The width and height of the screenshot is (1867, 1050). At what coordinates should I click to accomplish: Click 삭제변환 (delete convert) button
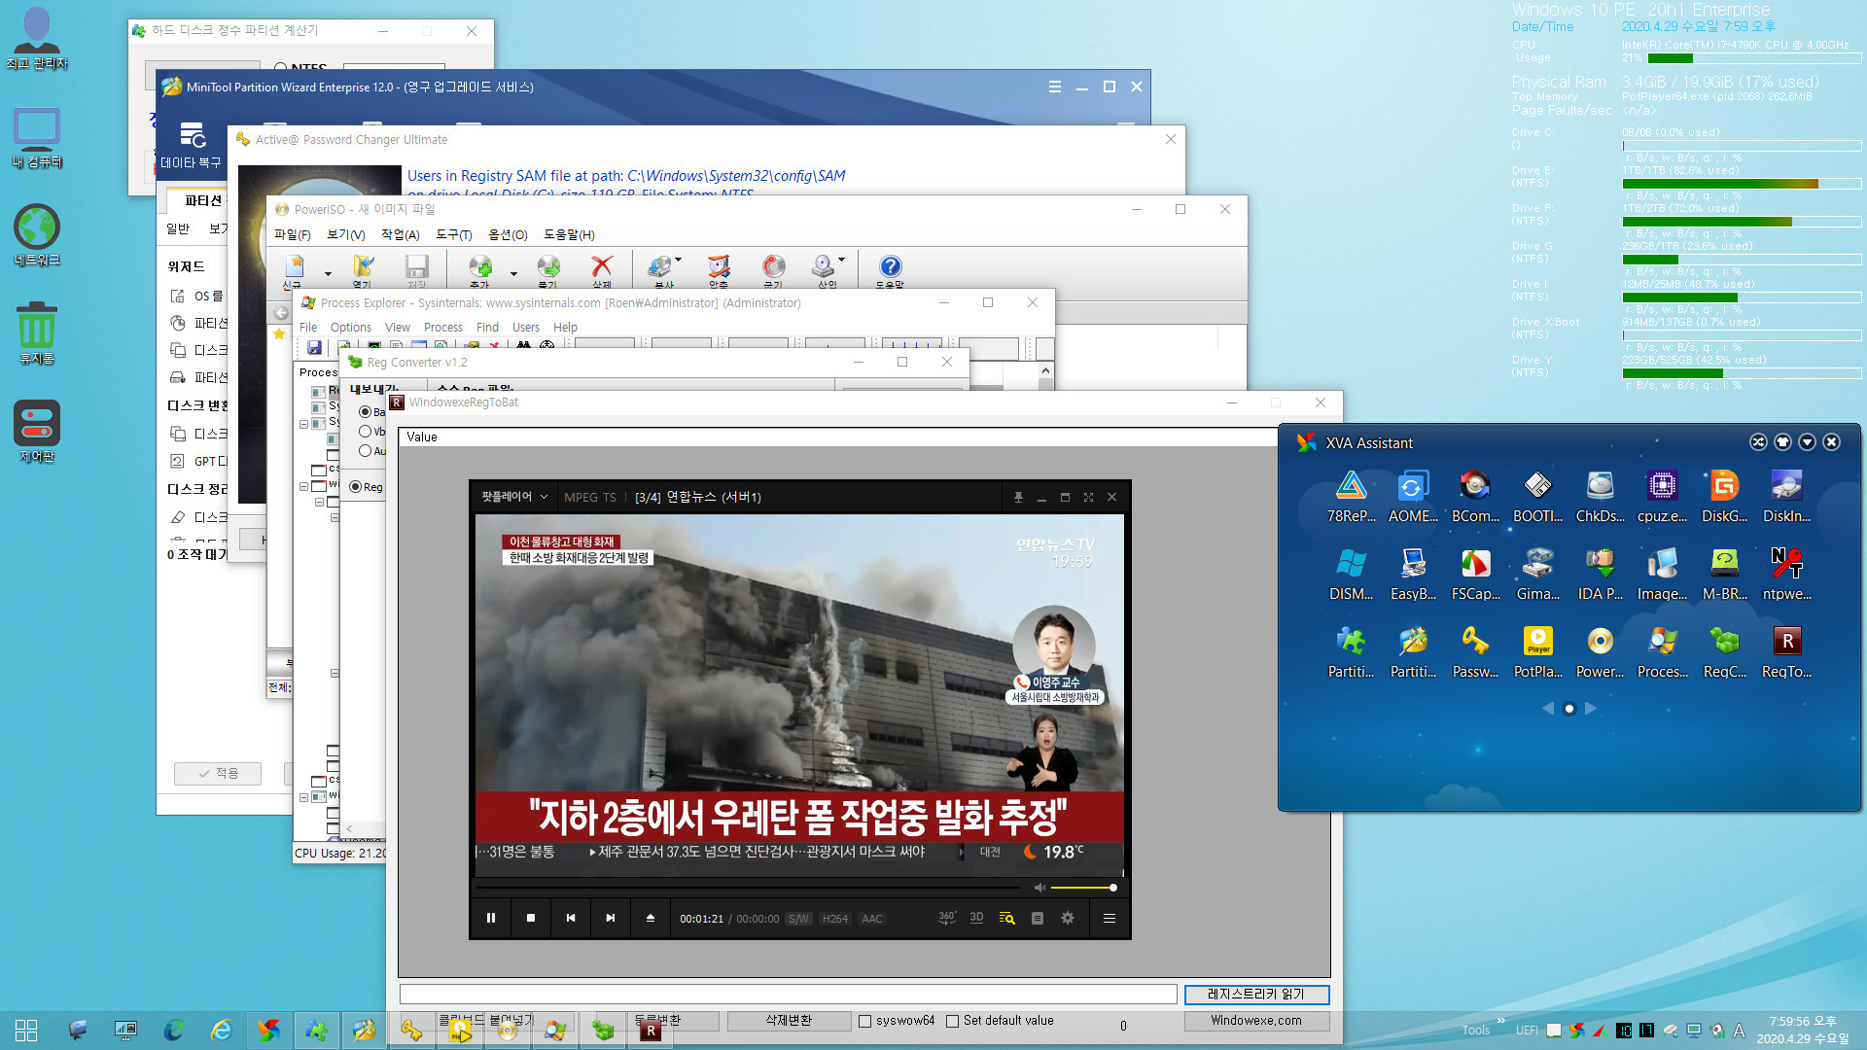click(x=788, y=1021)
